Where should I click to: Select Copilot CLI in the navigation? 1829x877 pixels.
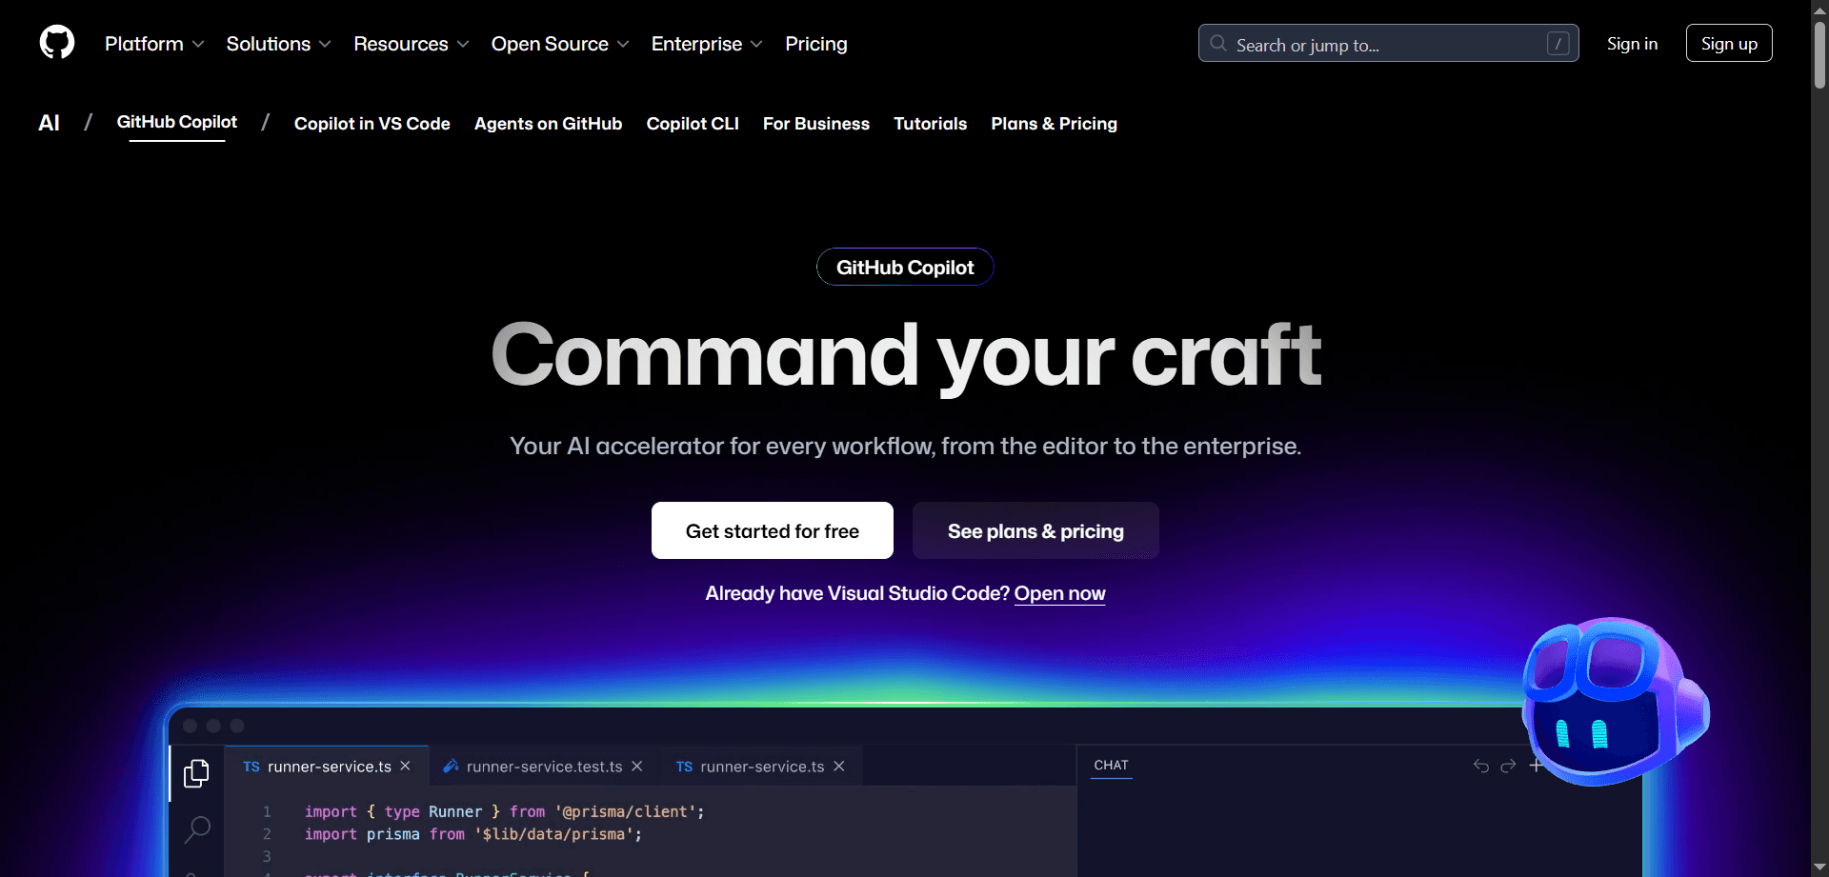[x=693, y=124]
